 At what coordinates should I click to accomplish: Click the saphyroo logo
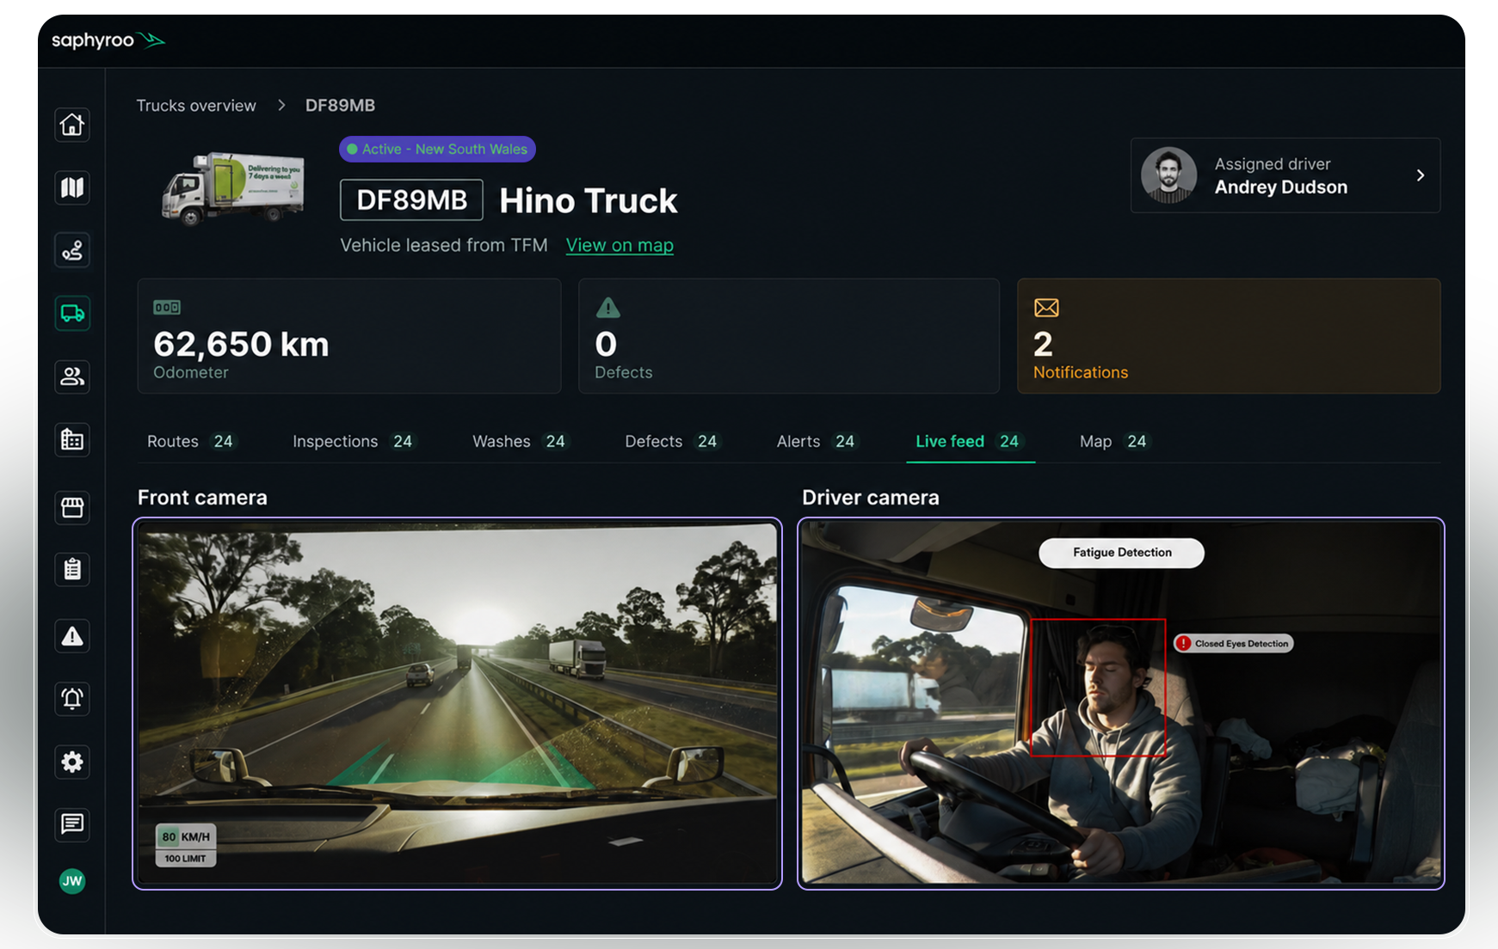click(x=108, y=40)
